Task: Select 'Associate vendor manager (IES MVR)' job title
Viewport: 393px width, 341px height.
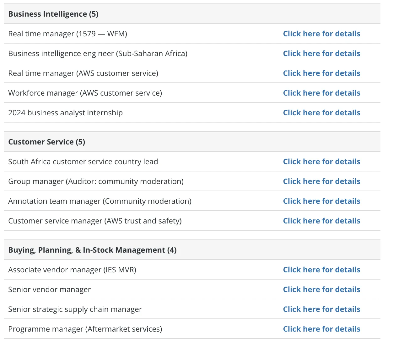Action: click(x=72, y=270)
